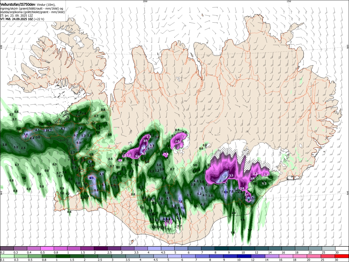Select white snow swatch labeled 30

coord(342,249)
